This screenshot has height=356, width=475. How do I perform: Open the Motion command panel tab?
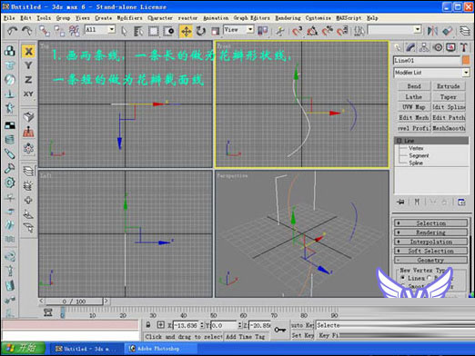click(438, 47)
